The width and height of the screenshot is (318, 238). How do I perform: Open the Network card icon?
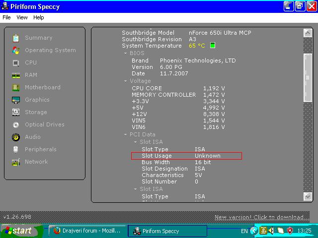click(x=16, y=162)
